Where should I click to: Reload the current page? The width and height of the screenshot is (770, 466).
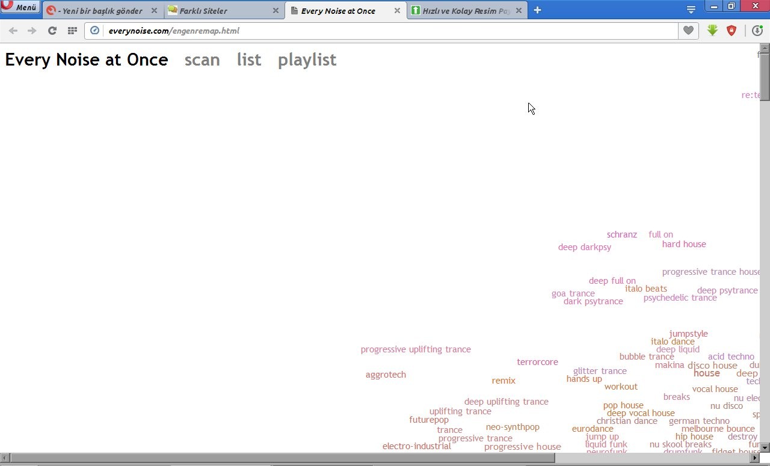point(52,31)
